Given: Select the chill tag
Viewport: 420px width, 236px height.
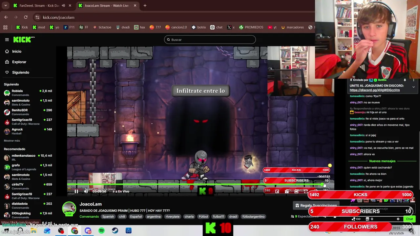Looking at the screenshot, I should 122,217.
